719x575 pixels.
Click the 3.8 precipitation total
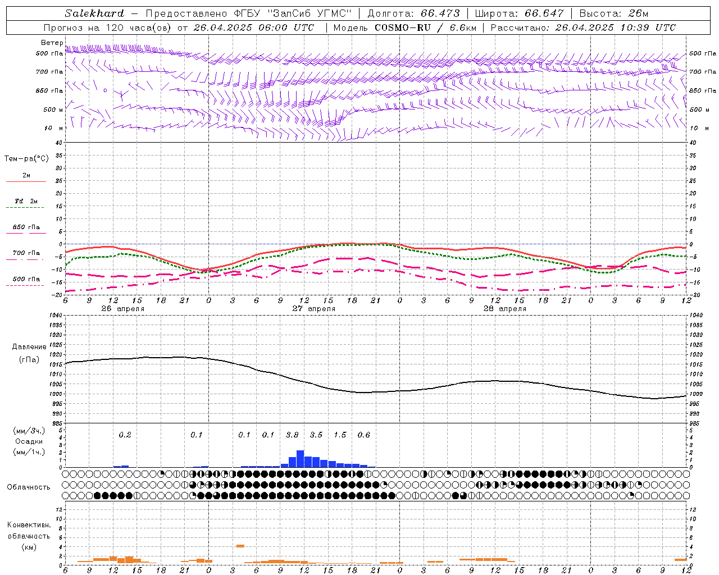click(292, 435)
